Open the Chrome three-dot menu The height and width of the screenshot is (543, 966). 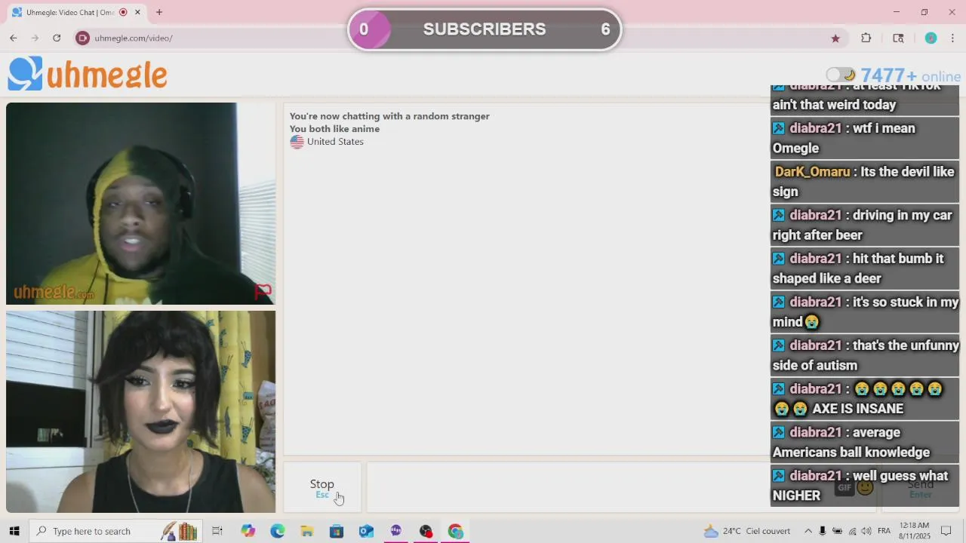[952, 38]
